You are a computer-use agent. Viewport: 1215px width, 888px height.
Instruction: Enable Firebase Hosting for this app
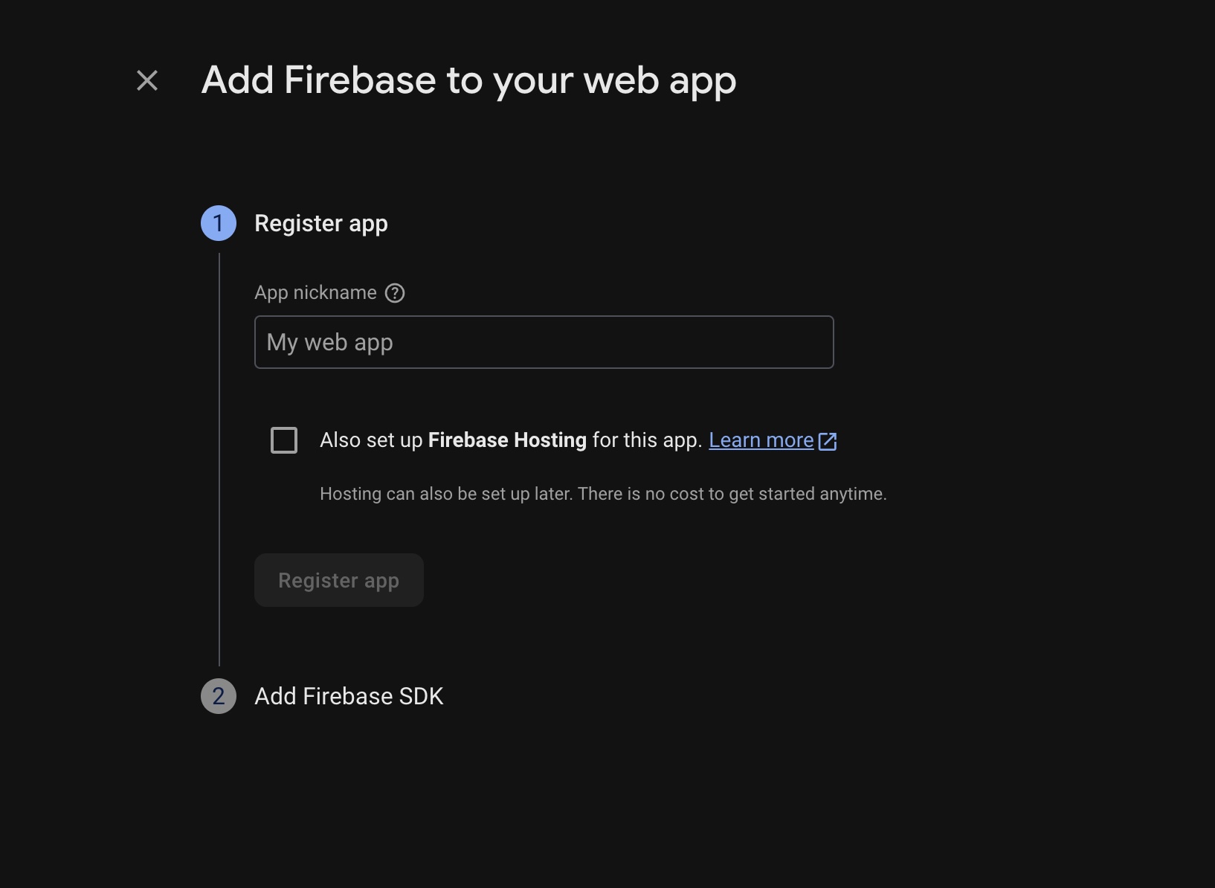[284, 440]
